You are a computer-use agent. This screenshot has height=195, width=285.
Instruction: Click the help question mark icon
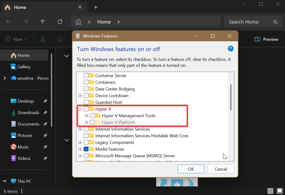(230, 49)
